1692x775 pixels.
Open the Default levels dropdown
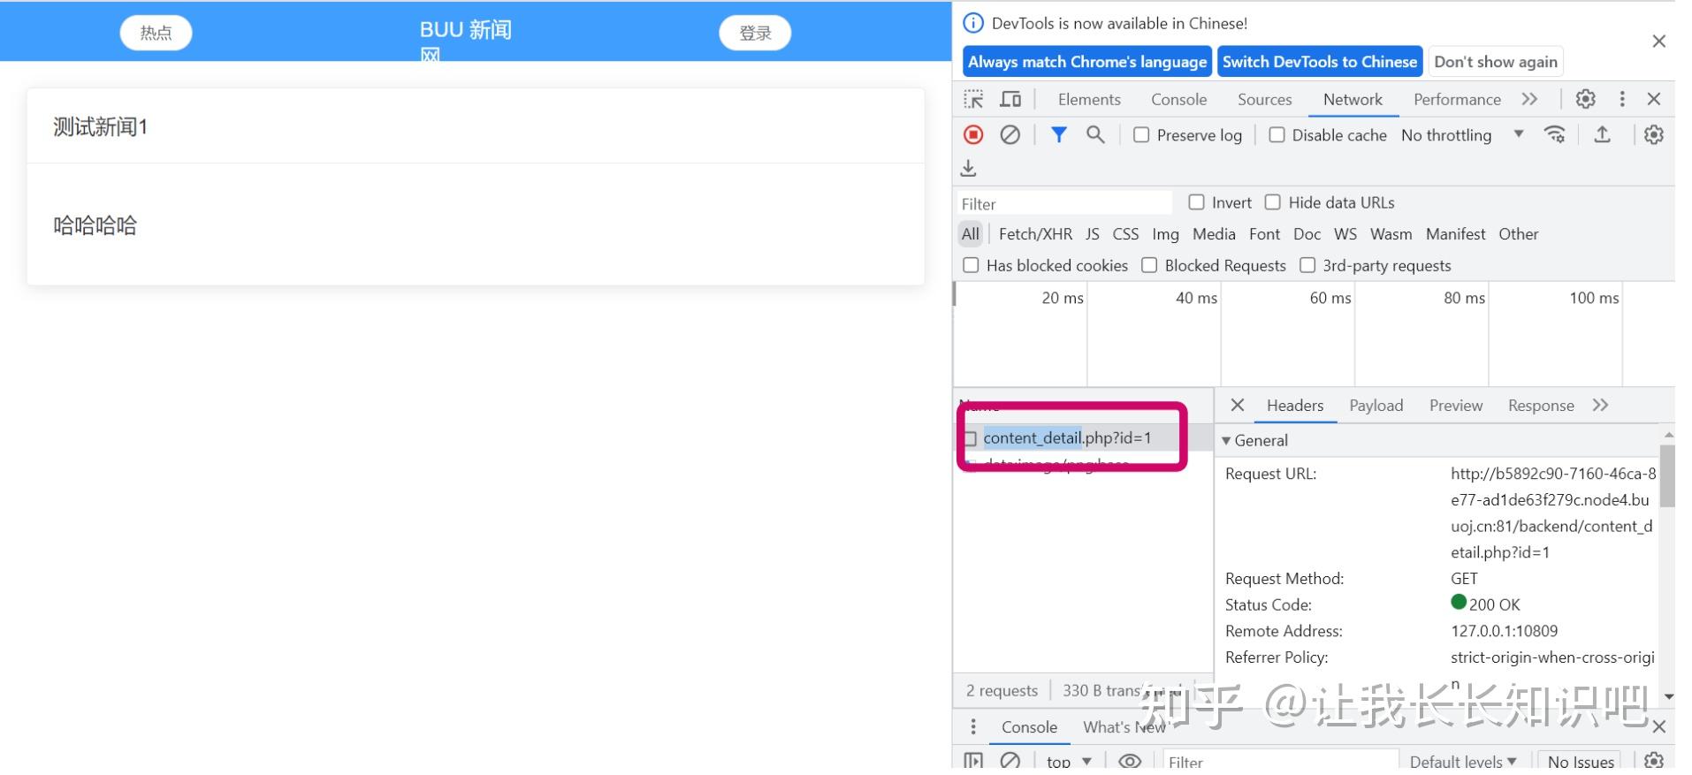pyautogui.click(x=1462, y=761)
